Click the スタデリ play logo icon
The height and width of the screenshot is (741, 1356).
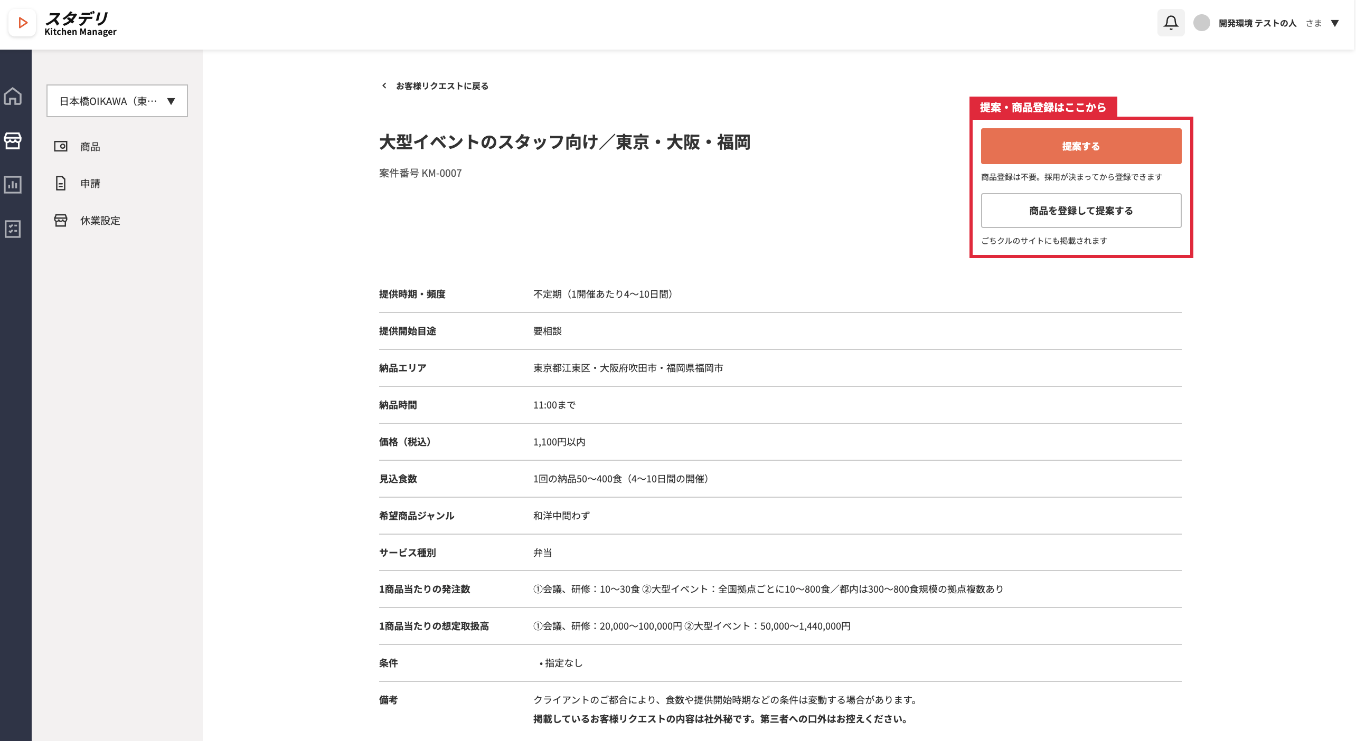click(22, 23)
